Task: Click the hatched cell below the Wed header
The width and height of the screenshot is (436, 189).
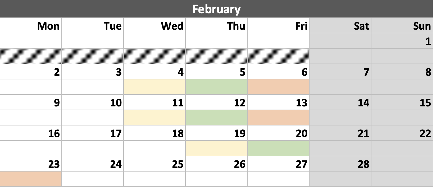Action: click(x=155, y=56)
